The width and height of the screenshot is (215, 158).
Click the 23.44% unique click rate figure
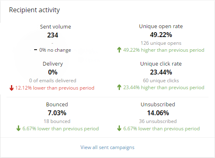click(161, 72)
